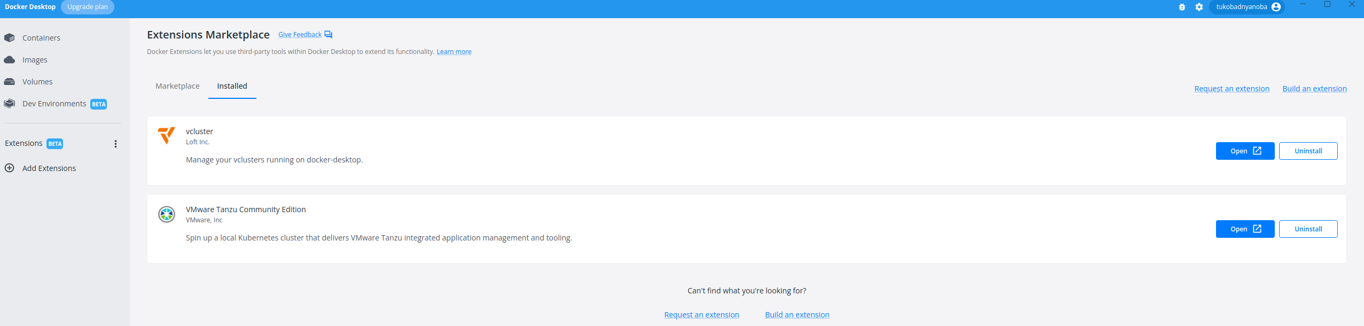Screen dimensions: 1364x326
Task: Open the settings gear icon
Action: pos(1199,7)
